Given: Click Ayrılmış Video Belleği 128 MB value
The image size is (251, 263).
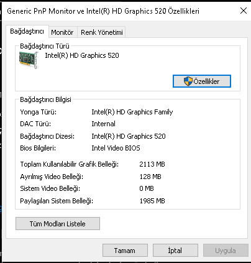Looking at the screenshot, I should coord(150,177).
